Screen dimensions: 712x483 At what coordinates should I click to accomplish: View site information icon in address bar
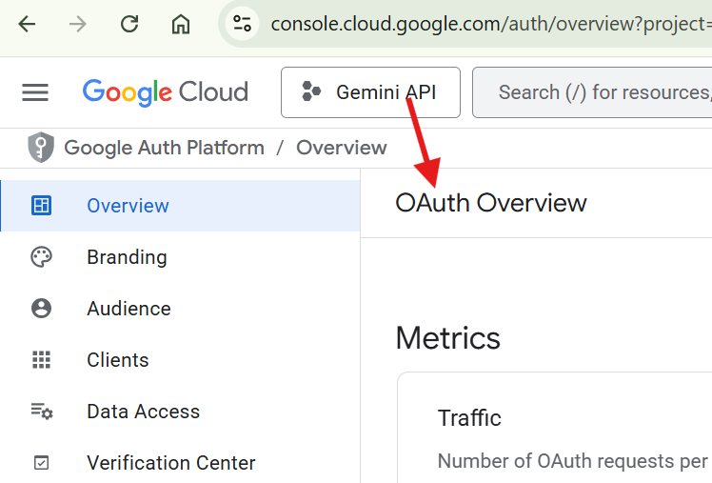pos(242,24)
